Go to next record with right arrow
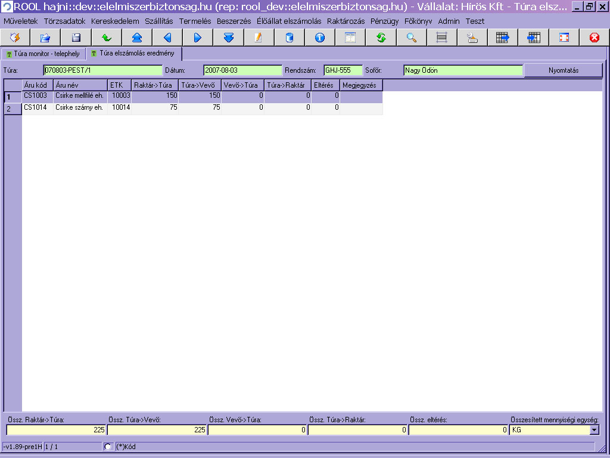 click(x=198, y=38)
